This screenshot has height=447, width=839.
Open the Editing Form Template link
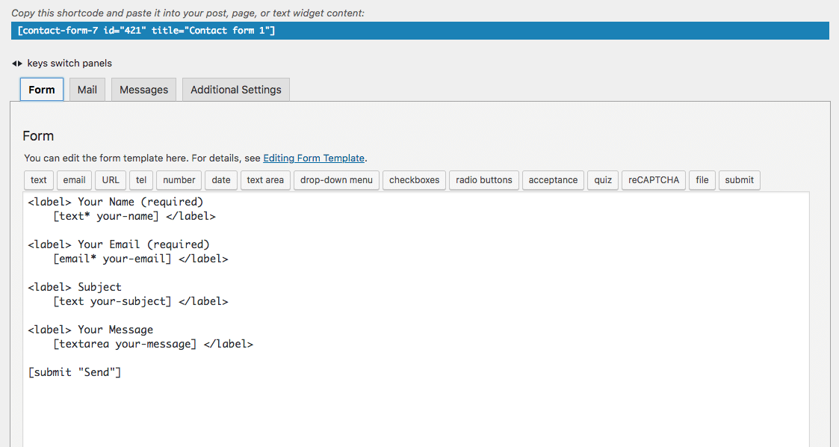click(x=314, y=158)
